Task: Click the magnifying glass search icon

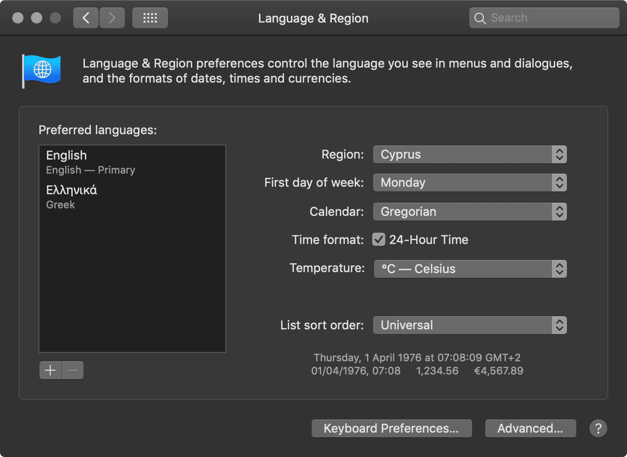Action: (480, 18)
